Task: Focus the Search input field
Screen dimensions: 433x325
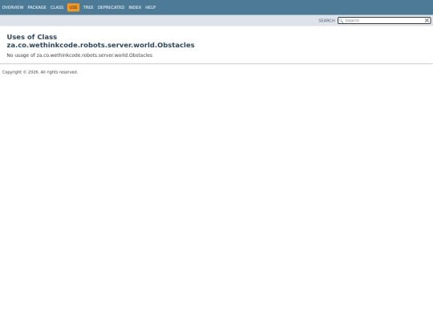Action: (x=384, y=20)
